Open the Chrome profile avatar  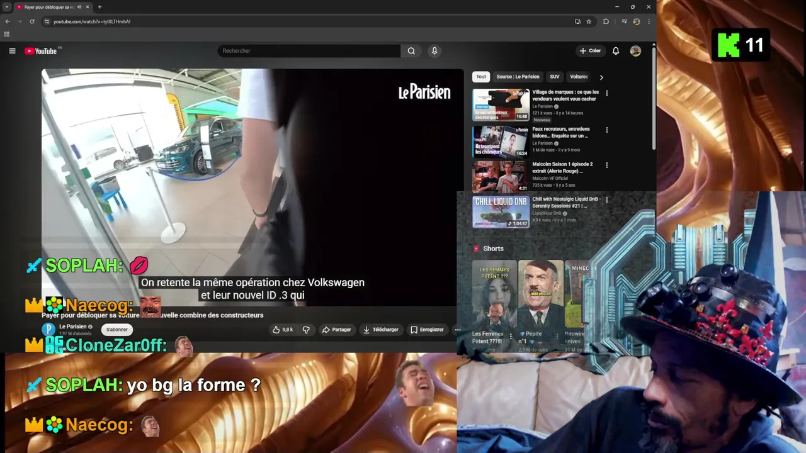(637, 21)
